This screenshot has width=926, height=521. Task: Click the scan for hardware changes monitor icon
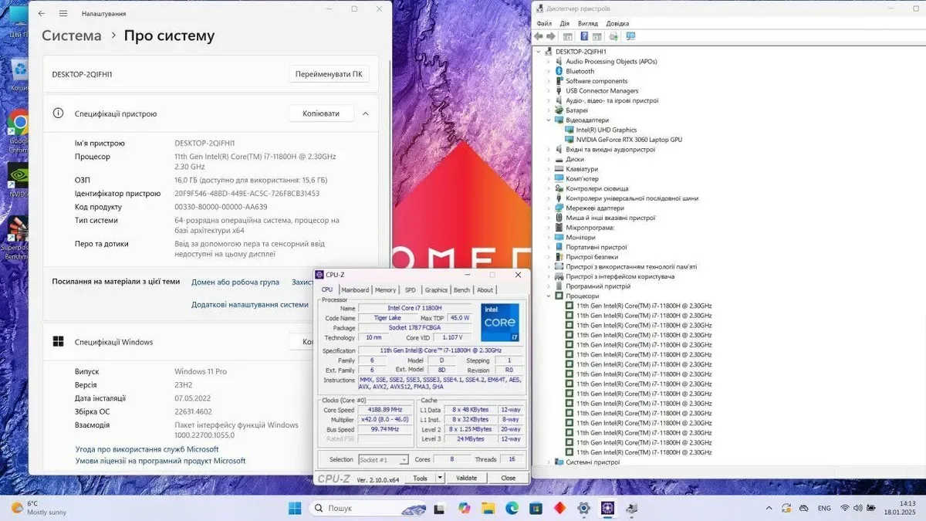pos(630,36)
